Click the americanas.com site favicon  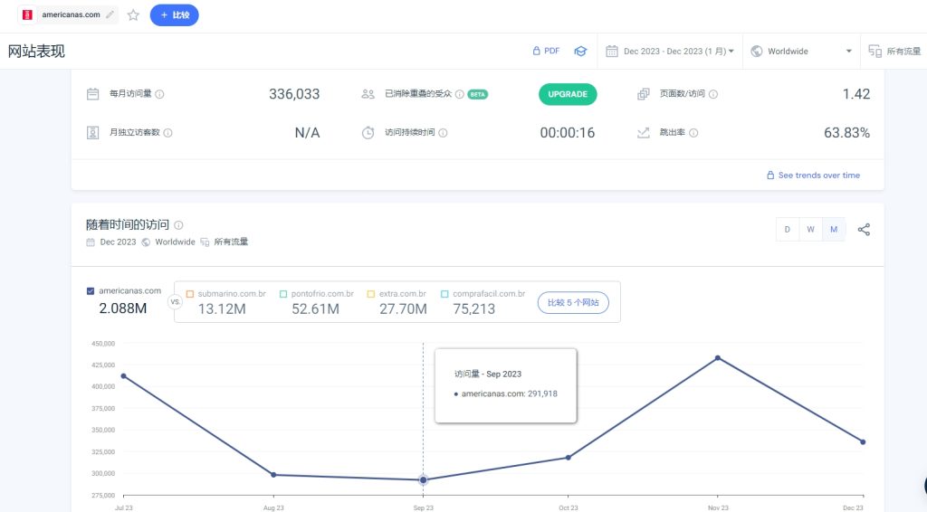[x=27, y=14]
